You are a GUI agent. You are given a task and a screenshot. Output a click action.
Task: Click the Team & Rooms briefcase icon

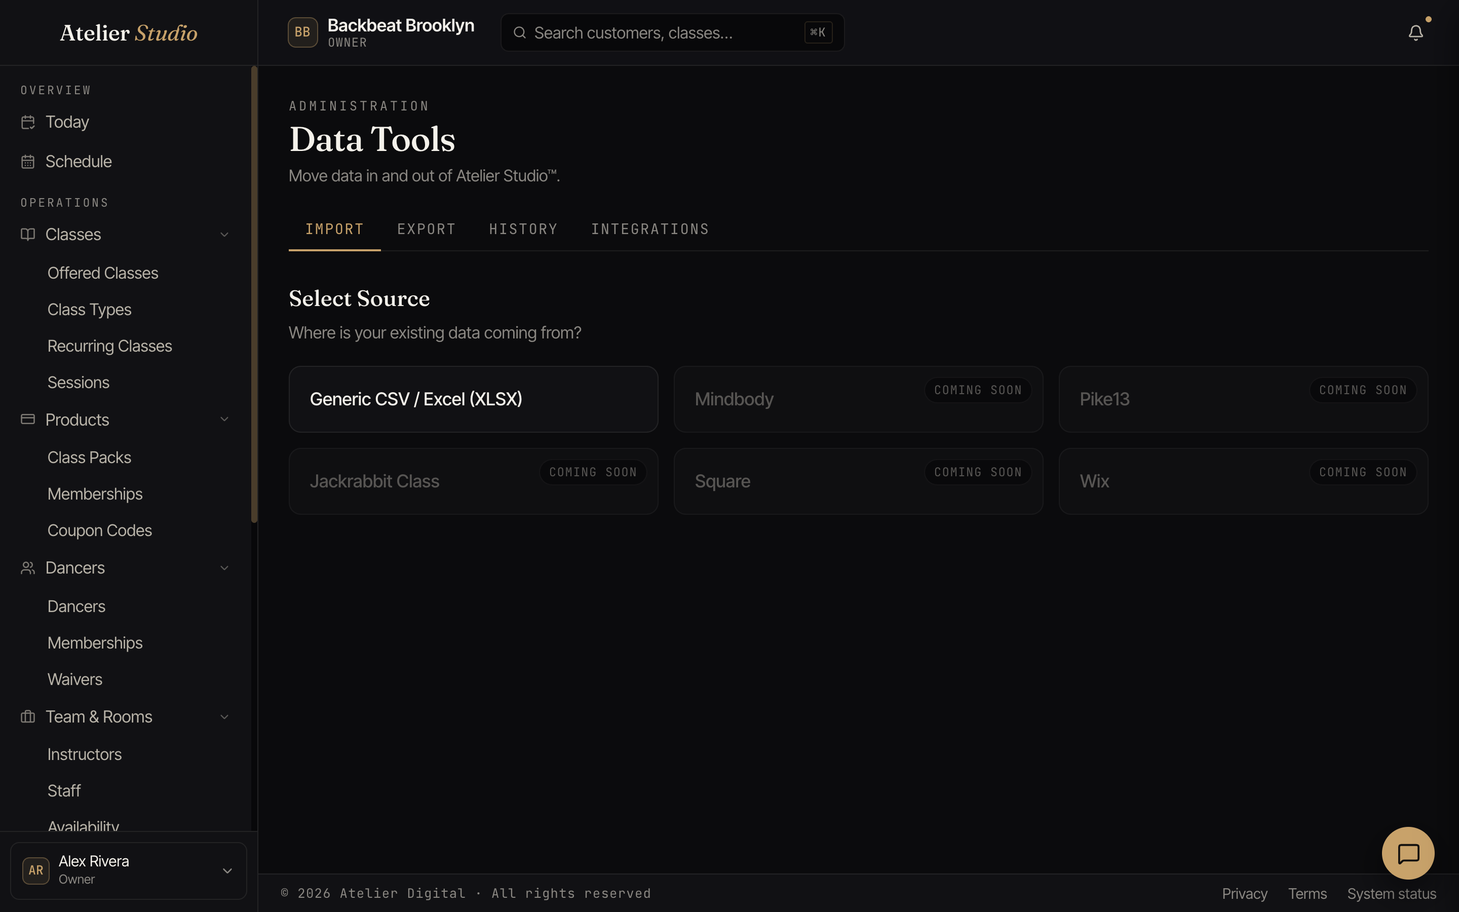pyautogui.click(x=28, y=716)
